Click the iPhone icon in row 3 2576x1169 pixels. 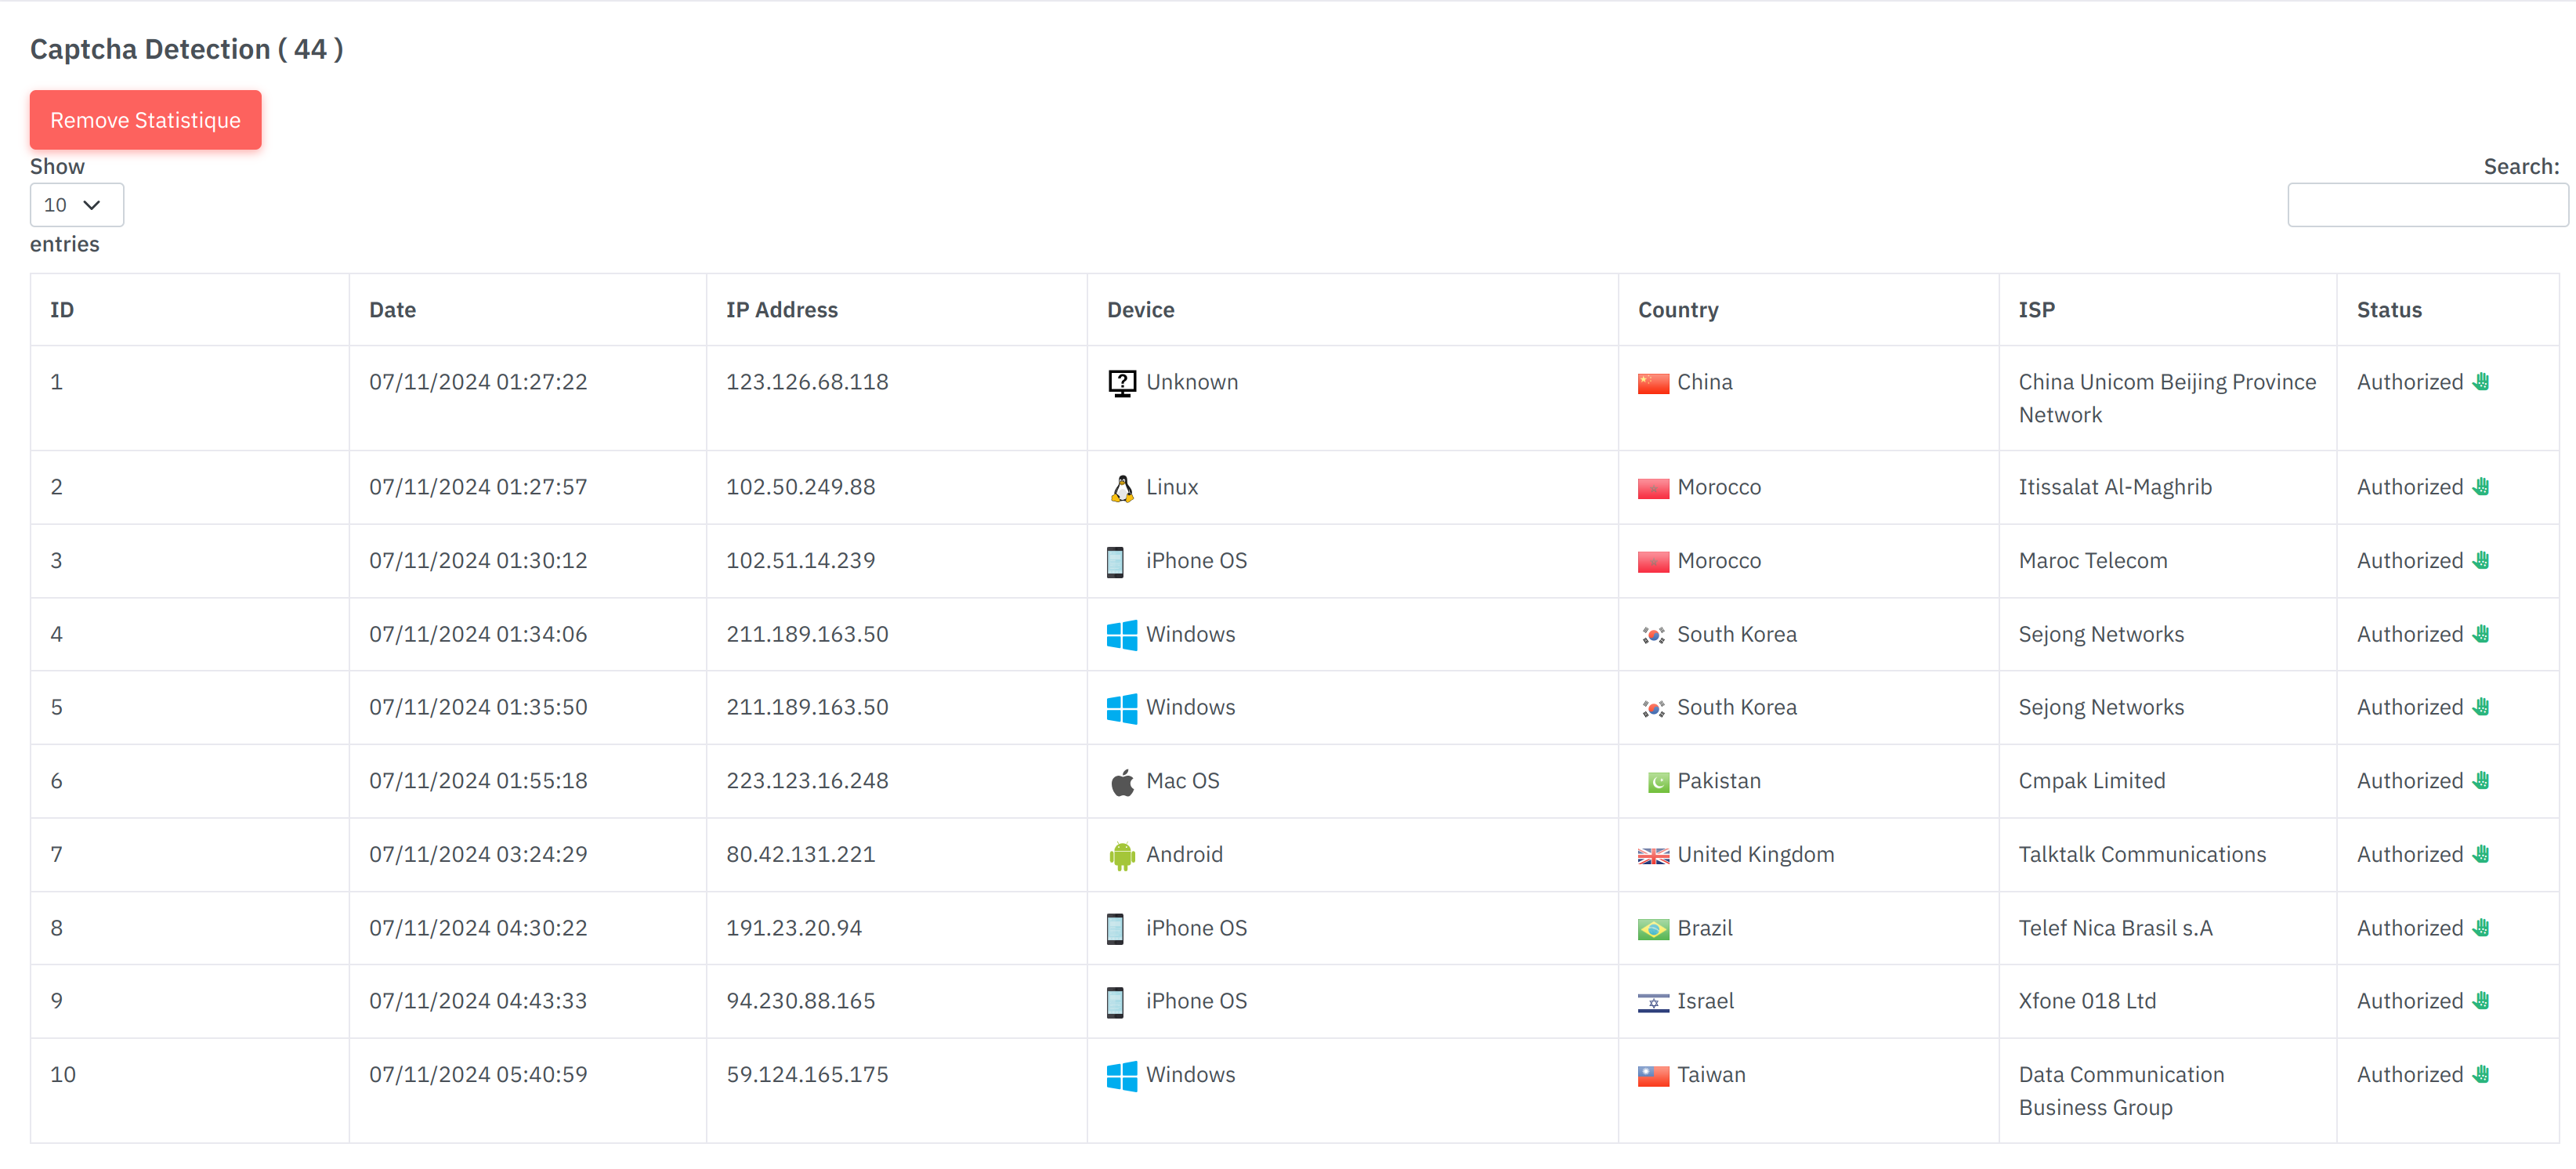coord(1115,562)
